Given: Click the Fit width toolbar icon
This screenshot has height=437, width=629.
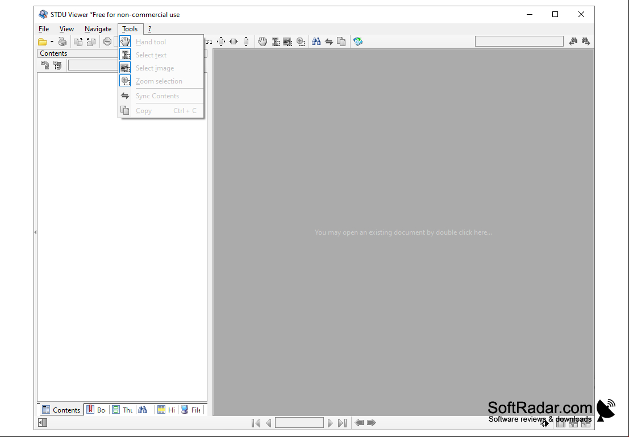Looking at the screenshot, I should (x=234, y=41).
